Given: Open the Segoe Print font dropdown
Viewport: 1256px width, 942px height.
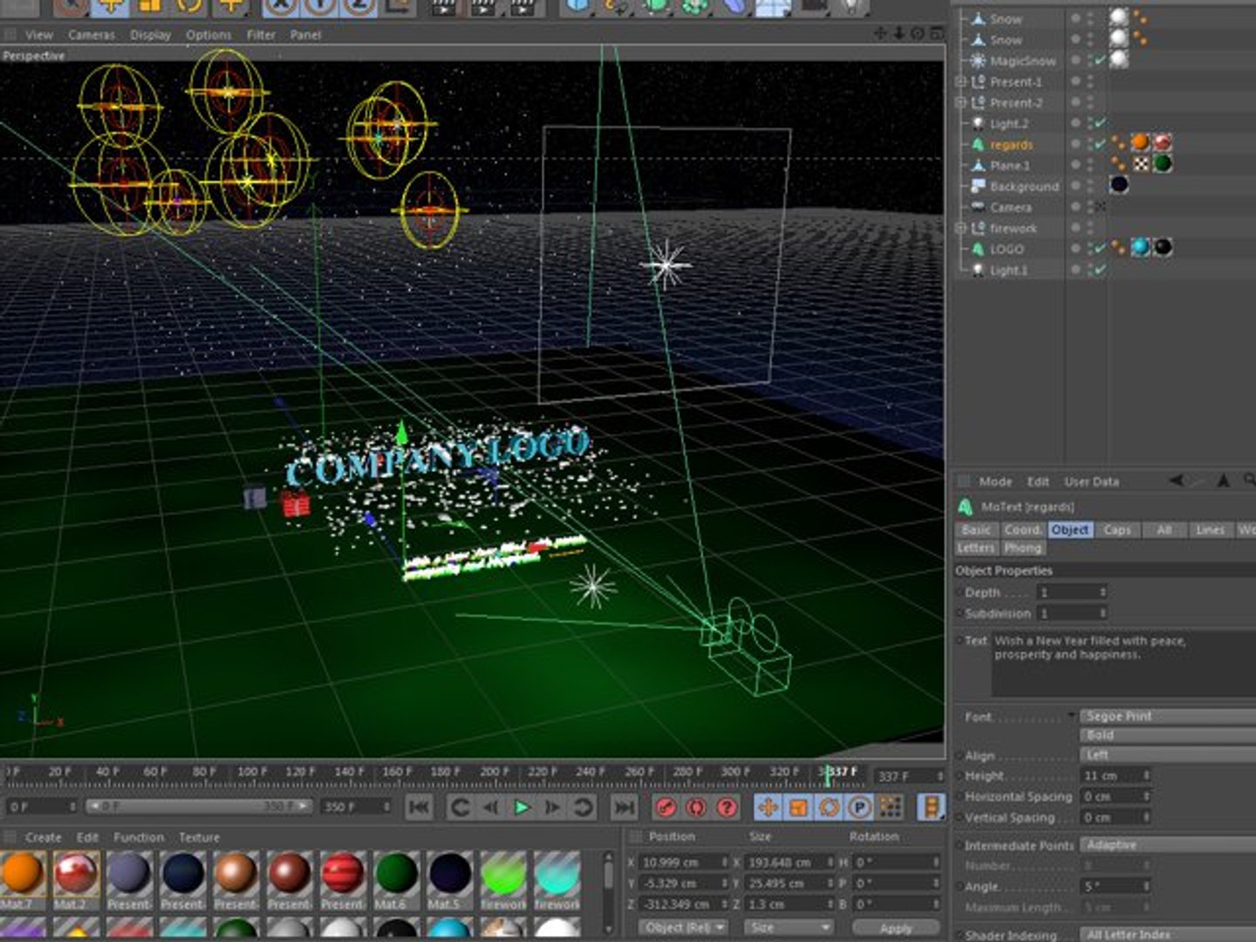Looking at the screenshot, I should [x=1167, y=716].
